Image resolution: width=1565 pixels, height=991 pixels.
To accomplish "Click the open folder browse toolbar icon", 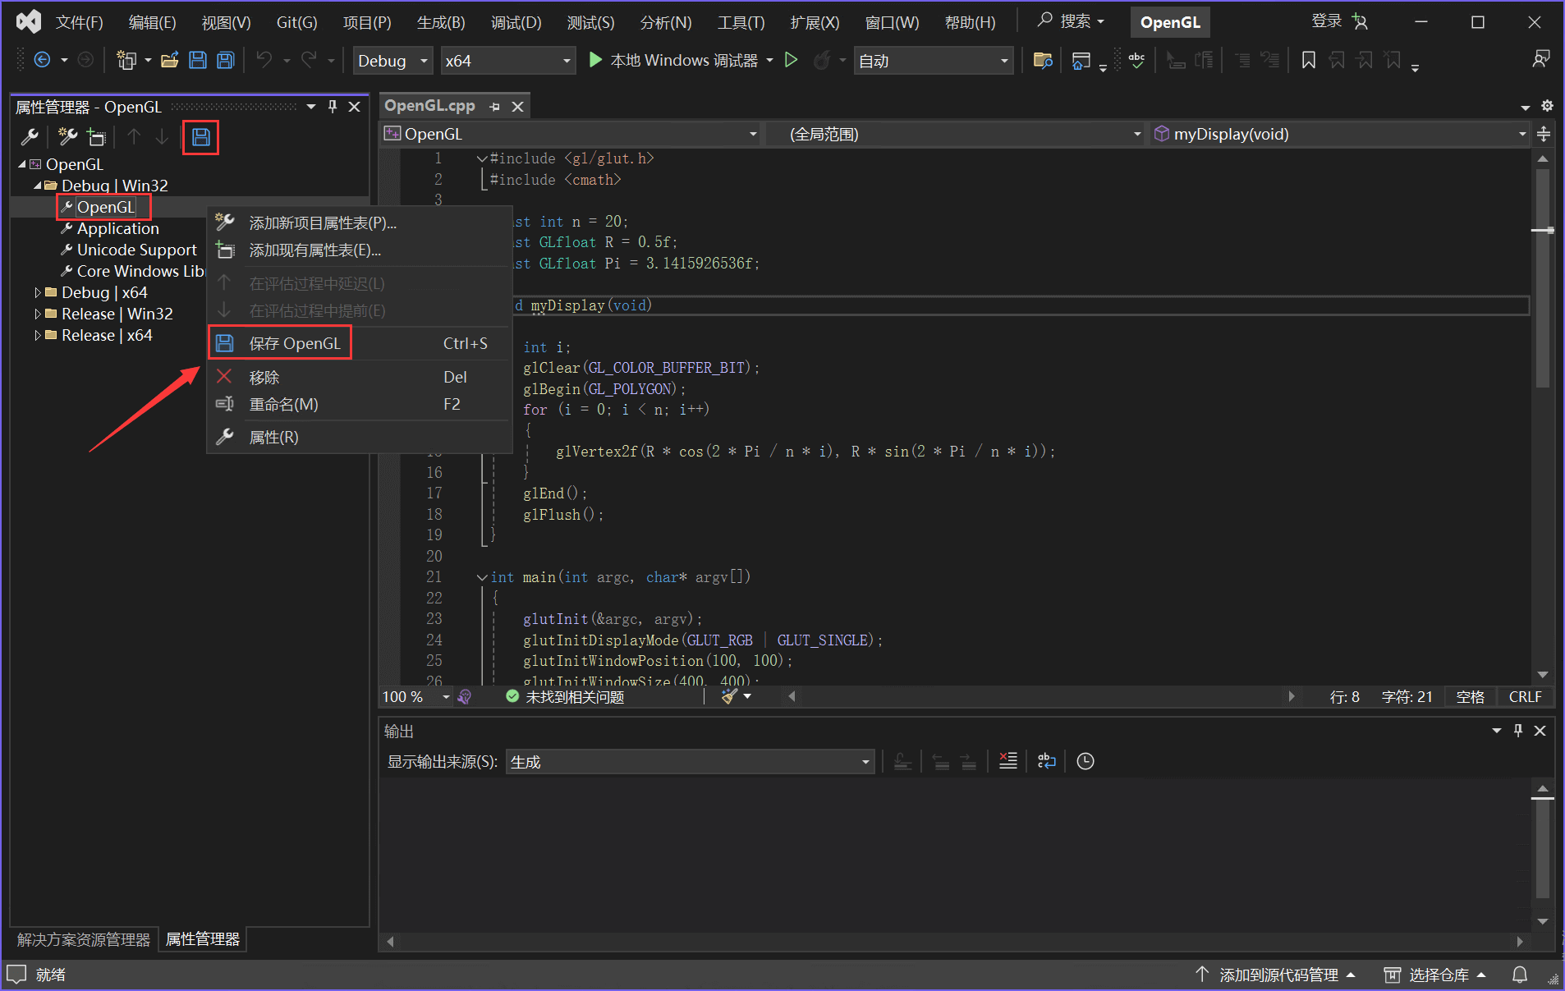I will coord(1043,60).
